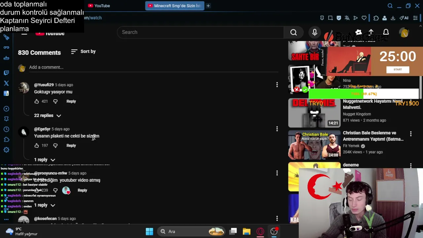Click the START button on timer overlay

pos(398,69)
